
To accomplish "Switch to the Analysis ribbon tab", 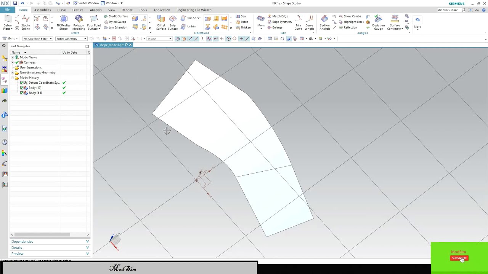I will coord(96,10).
